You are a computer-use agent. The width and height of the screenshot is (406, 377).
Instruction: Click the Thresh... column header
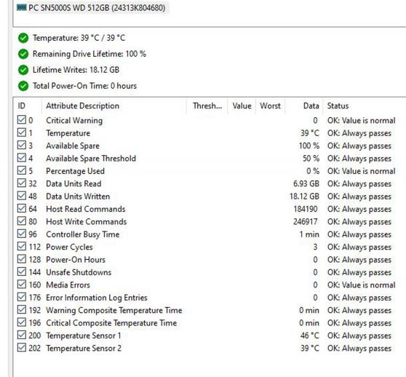207,106
